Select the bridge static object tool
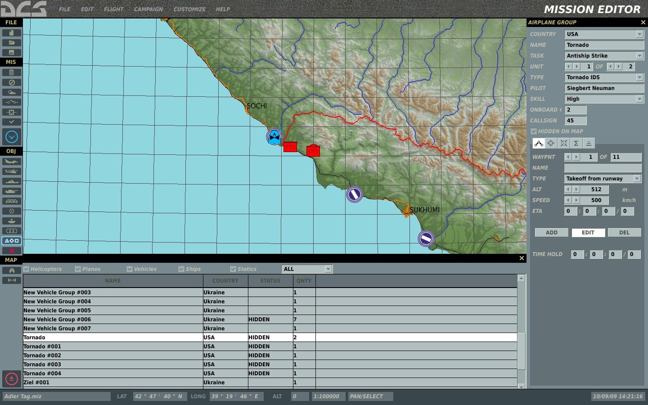Image resolution: width=648 pixels, height=405 pixels. [12, 201]
